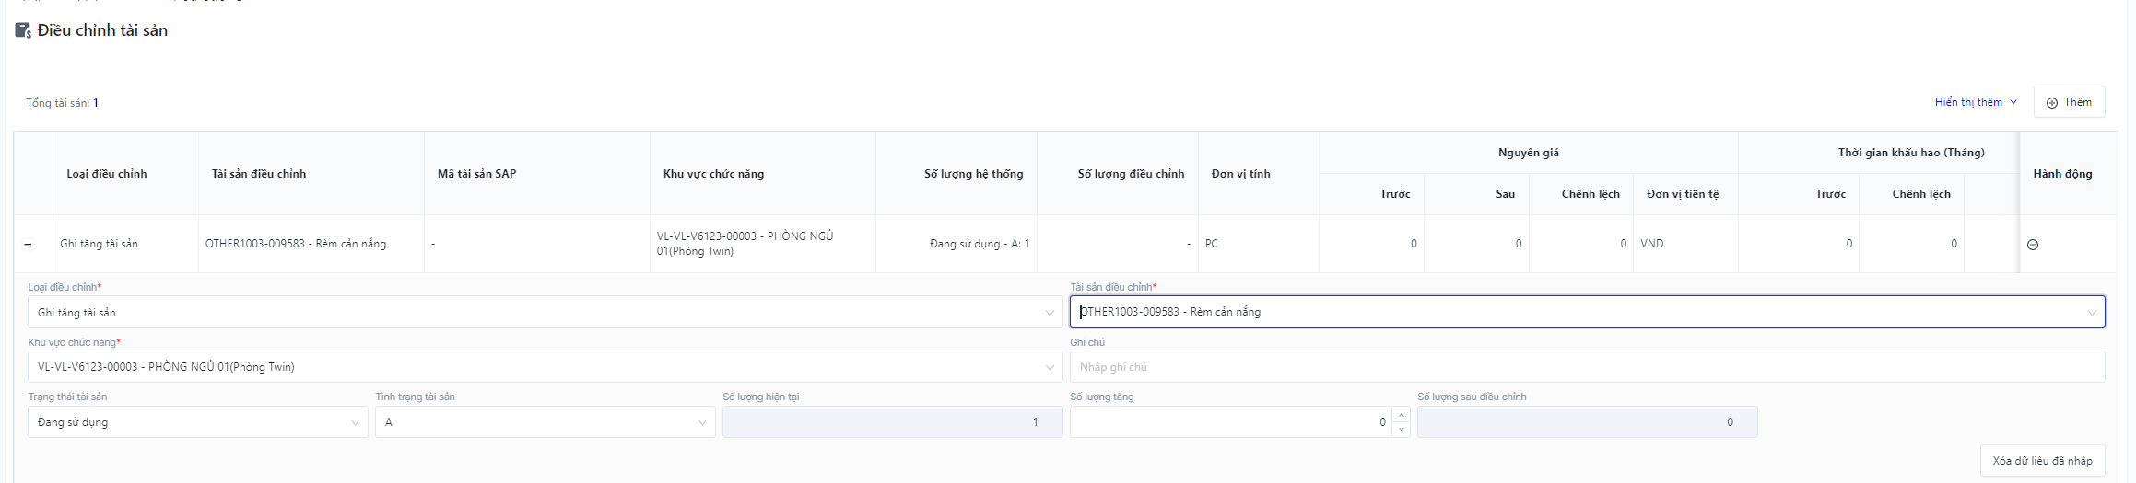The width and height of the screenshot is (2136, 483).
Task: Decrease Số lượng tăng with down arrow
Action: click(1402, 430)
